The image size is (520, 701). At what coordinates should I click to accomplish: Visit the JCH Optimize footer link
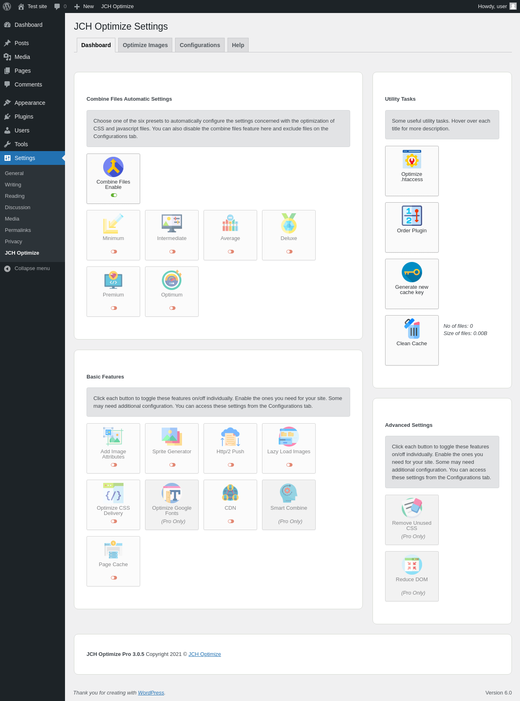pos(205,654)
